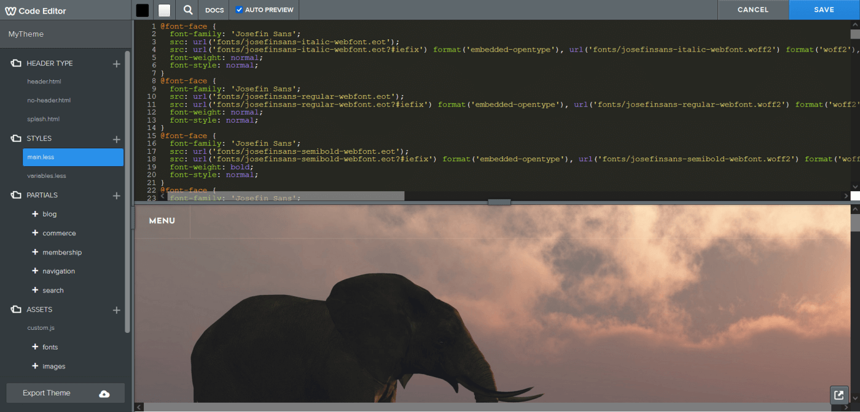Add a new partial file
The image size is (860, 412).
pos(117,196)
